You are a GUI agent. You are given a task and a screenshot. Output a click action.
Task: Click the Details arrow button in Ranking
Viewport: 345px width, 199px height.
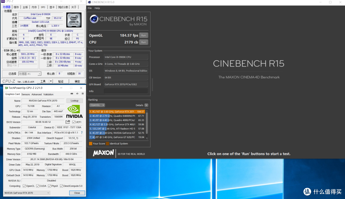[x=146, y=105]
